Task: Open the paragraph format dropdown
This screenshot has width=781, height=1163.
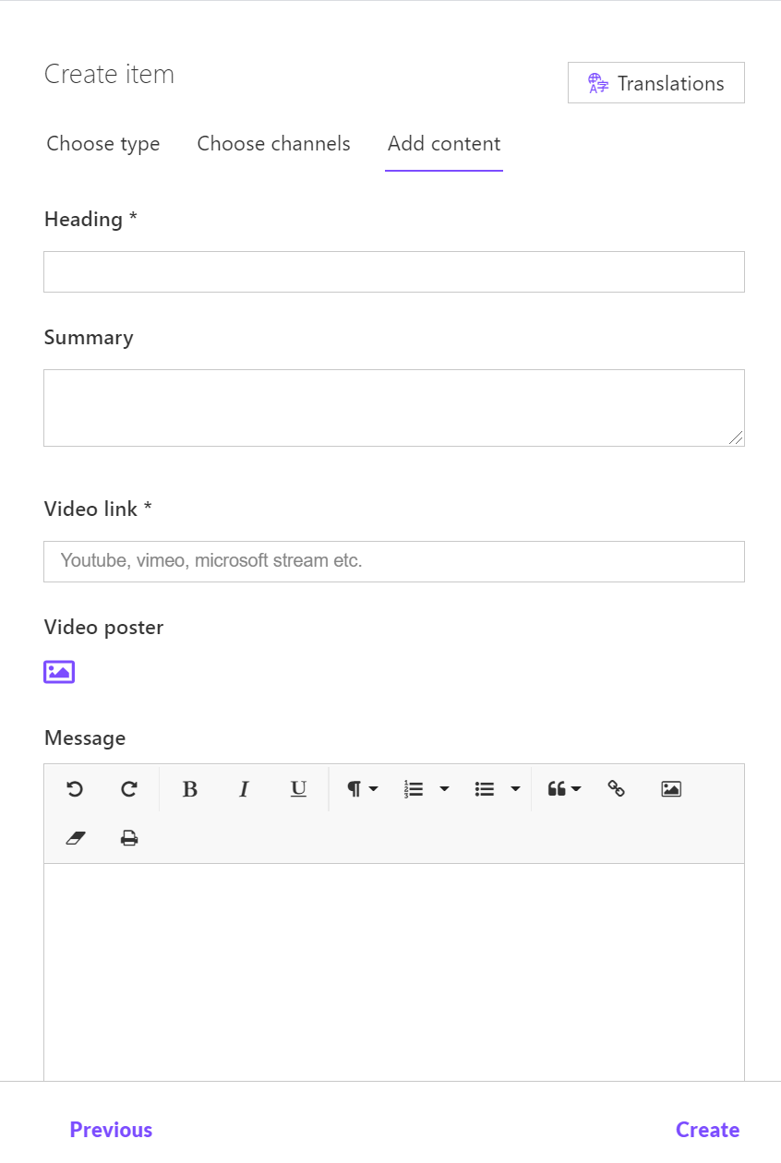Action: [360, 789]
